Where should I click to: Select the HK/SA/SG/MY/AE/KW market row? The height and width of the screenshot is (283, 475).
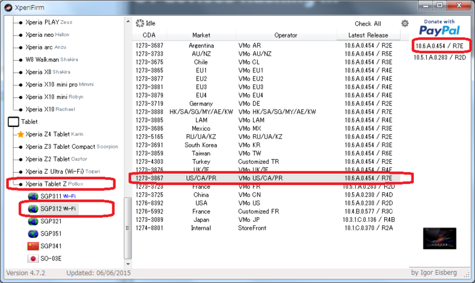pos(266,112)
